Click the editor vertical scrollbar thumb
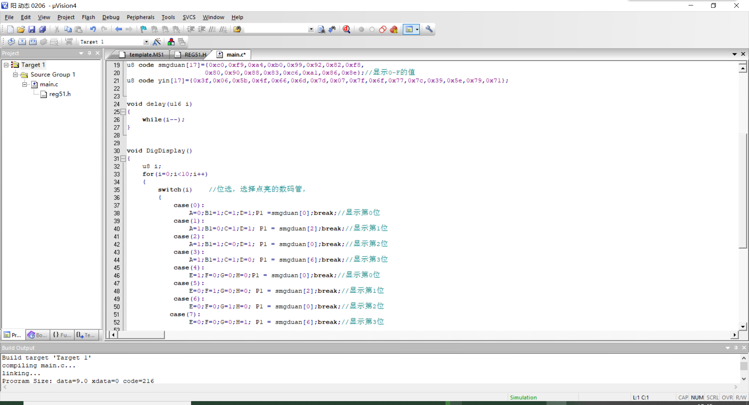The width and height of the screenshot is (749, 405). (743, 191)
